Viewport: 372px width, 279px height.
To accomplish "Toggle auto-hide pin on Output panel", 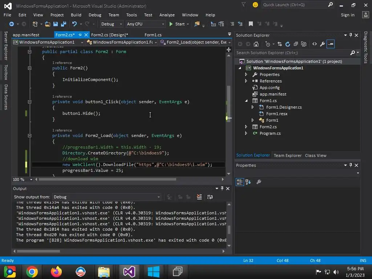I will point(222,189).
